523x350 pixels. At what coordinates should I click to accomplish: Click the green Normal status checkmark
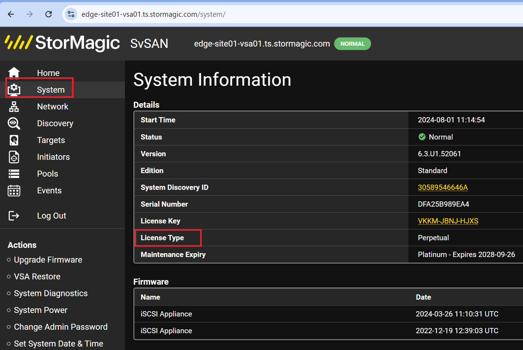(422, 137)
